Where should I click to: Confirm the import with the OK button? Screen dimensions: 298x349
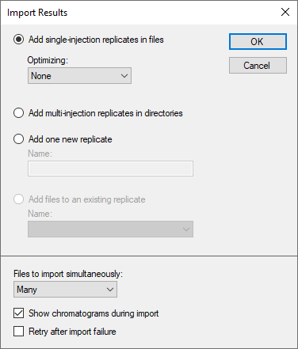pos(258,41)
